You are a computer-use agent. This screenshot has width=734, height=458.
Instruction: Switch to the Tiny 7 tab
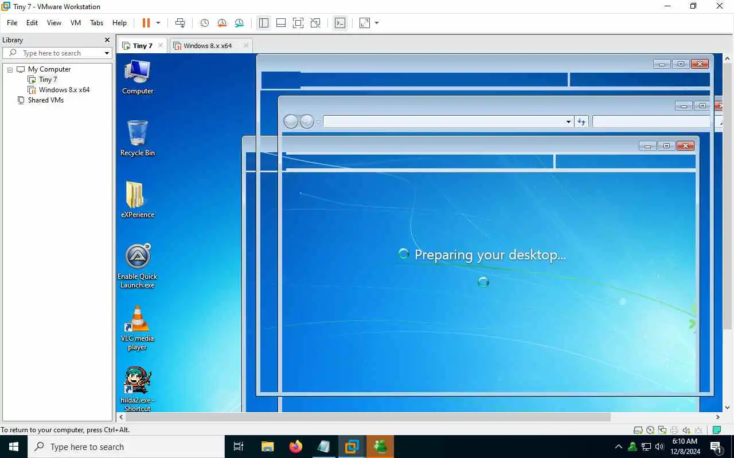(x=142, y=46)
